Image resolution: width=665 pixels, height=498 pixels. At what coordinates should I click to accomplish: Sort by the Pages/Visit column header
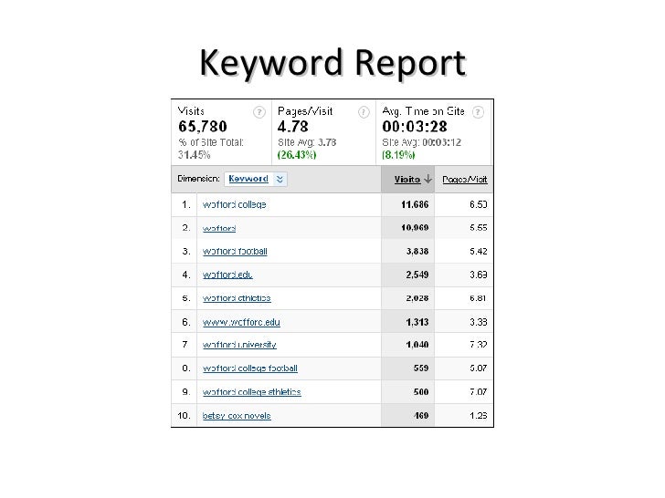click(x=464, y=180)
